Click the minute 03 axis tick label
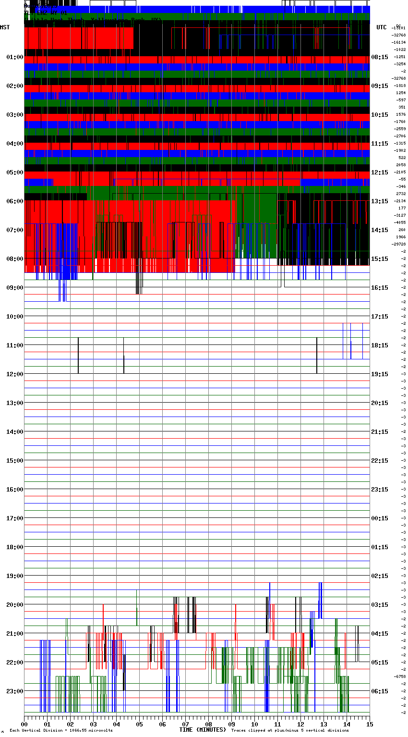The height and width of the screenshot is (737, 408). tap(93, 724)
